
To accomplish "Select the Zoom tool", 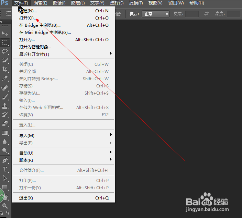I will click(5, 206).
